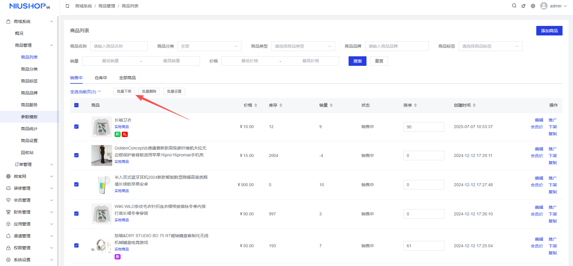Viewport: 573px width, 266px height.
Task: Click the 长袖卫衣 product thumbnail
Action: click(102, 127)
